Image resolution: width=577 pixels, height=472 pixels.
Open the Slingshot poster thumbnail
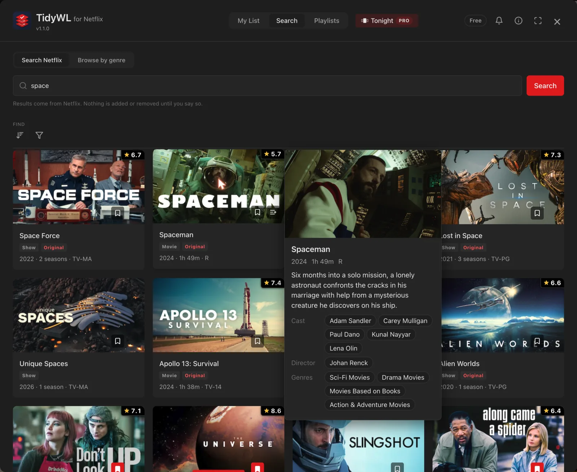[358, 446]
